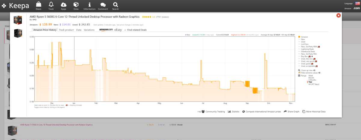Set graph range to Month
Screen dimensions: 361x140
tap(311, 78)
